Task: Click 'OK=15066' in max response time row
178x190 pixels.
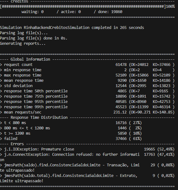Action: click(x=140, y=75)
